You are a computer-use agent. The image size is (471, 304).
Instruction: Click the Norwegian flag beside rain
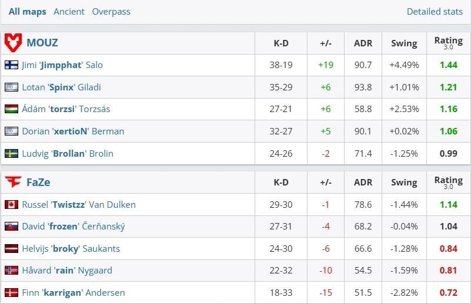tap(11, 271)
